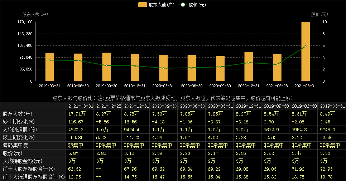The height and width of the screenshot is (181, 346).
Task: Click the price point for 2019-09-30
Action: point(107,65)
